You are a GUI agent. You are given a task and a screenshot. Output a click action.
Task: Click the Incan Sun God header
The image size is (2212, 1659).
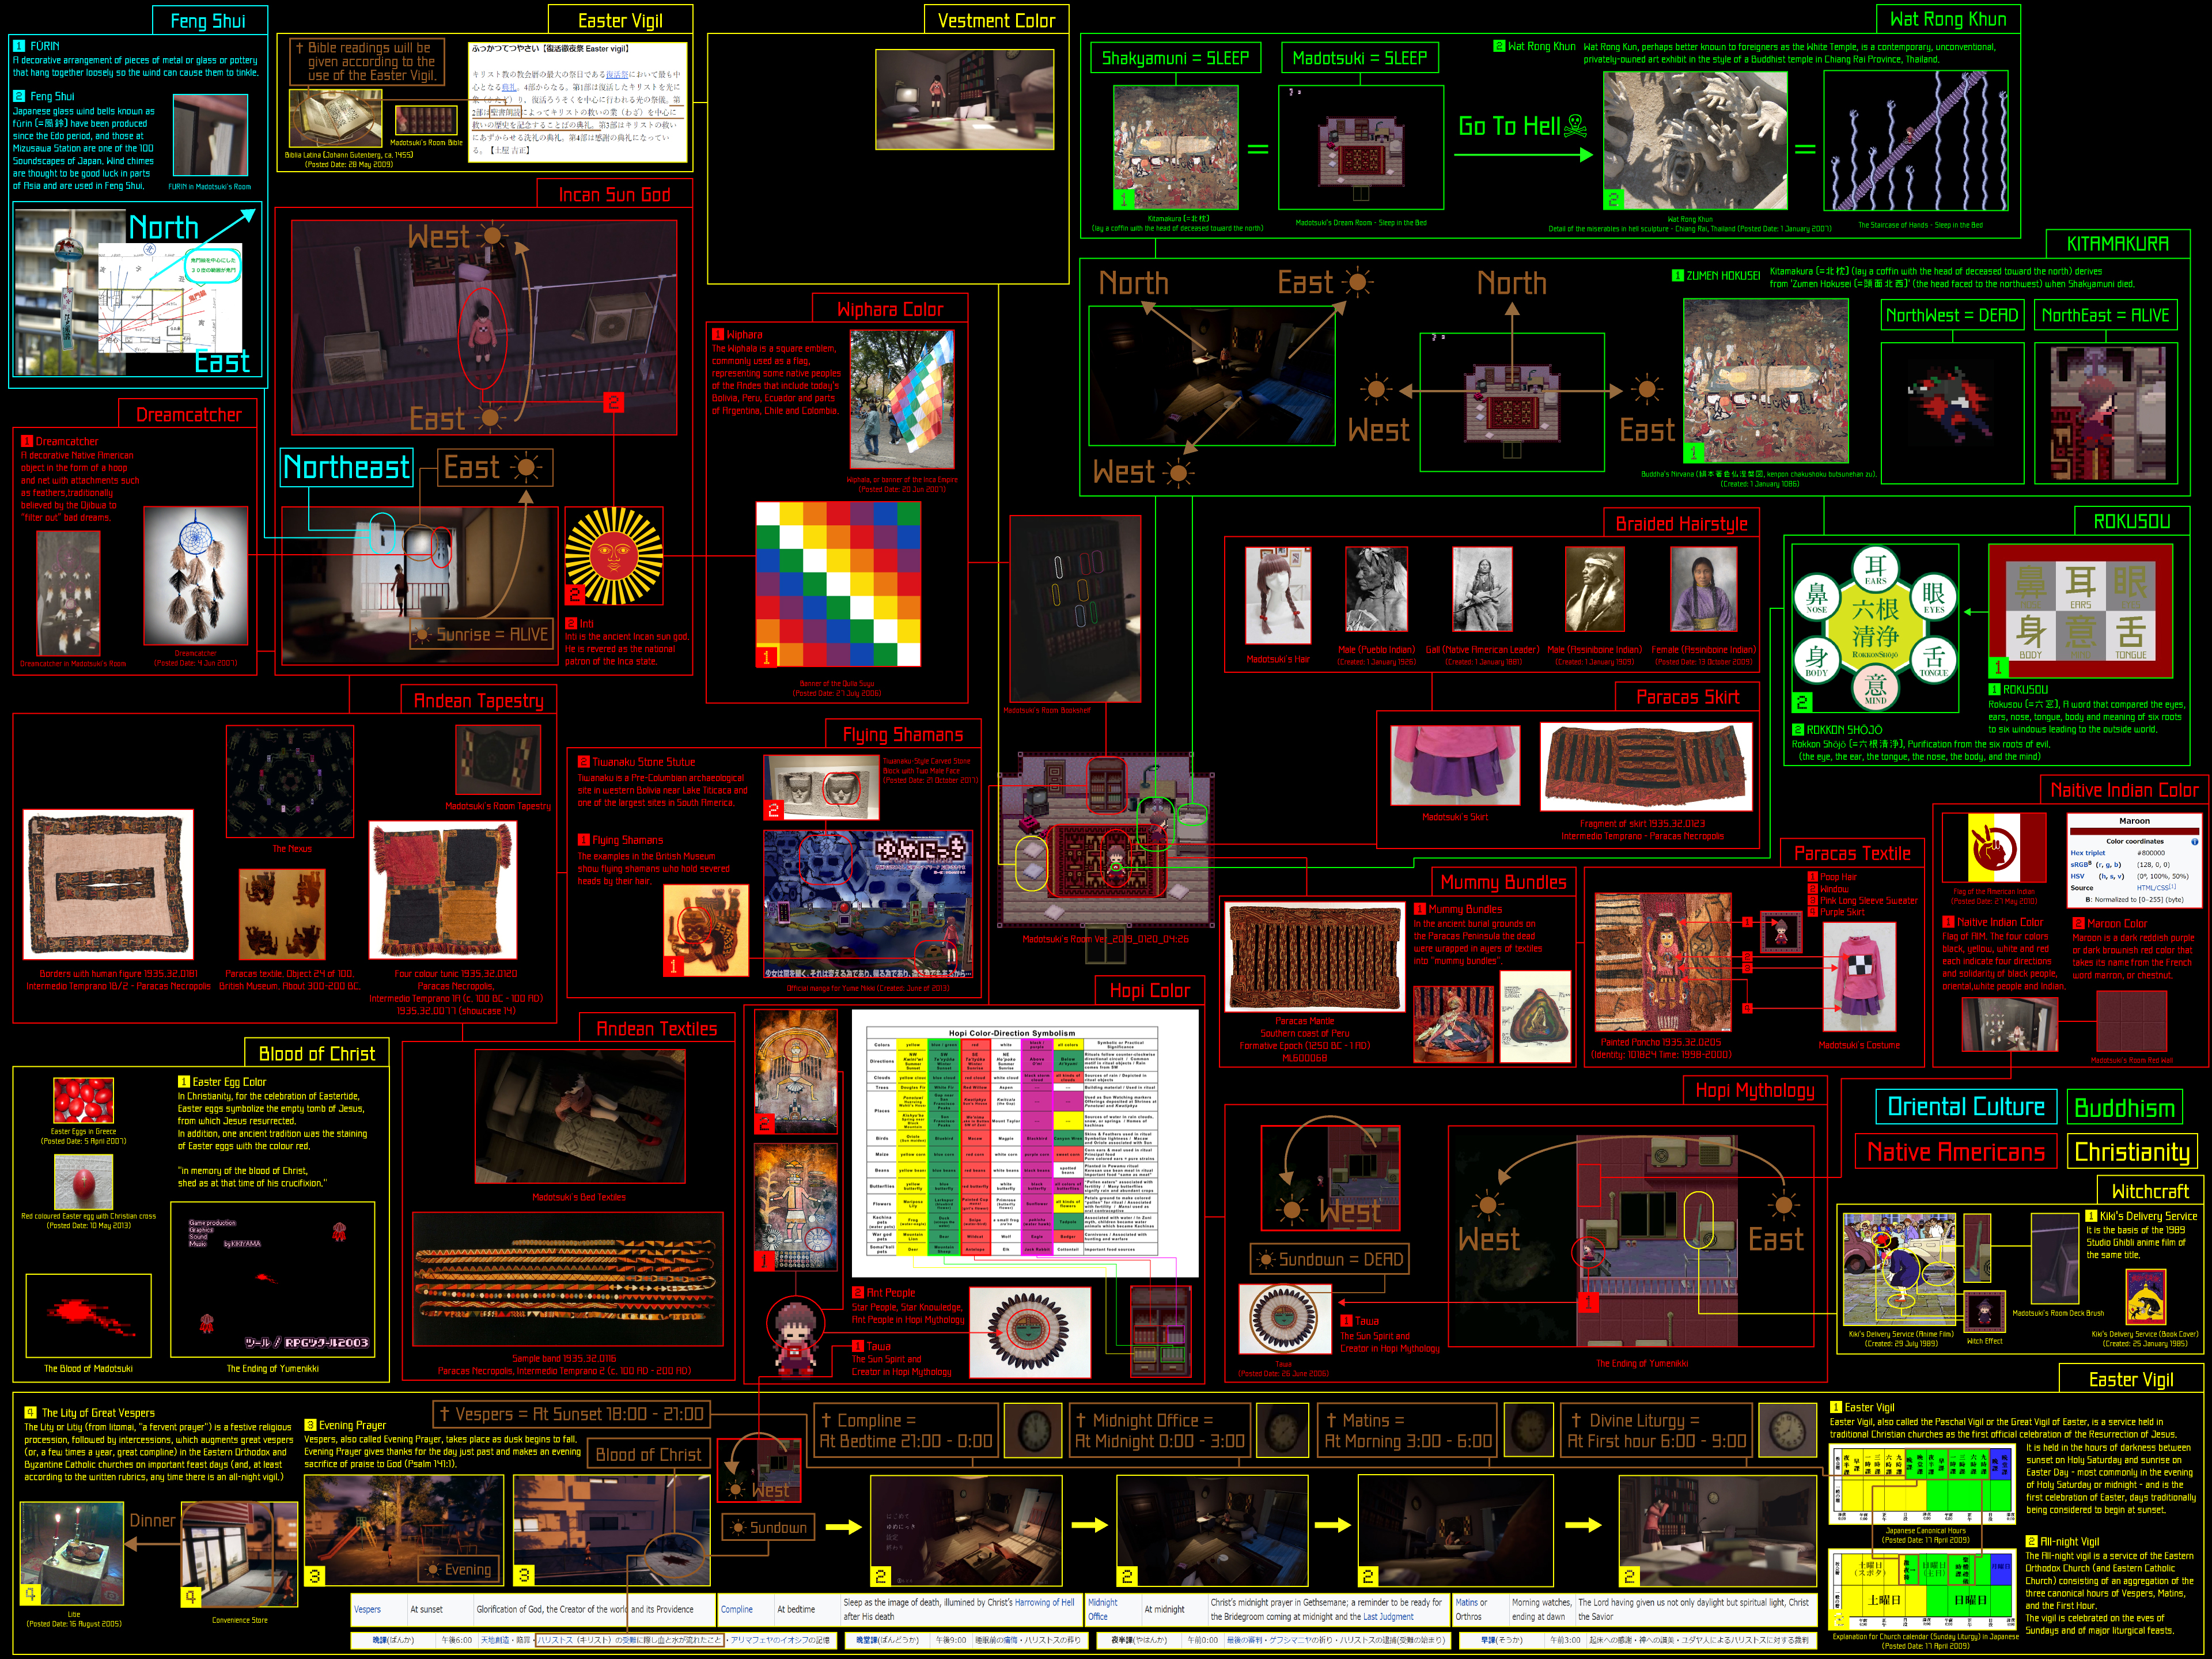tap(614, 195)
